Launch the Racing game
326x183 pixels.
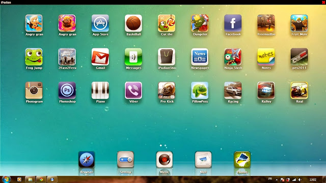[x=233, y=90]
